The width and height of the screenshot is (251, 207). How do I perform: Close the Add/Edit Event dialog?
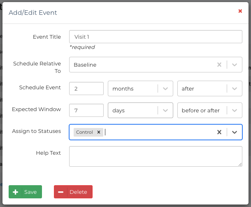[x=240, y=11]
